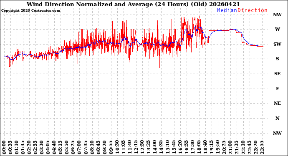Click the 19:15 time label
The height and width of the screenshot is (156, 288).
[212, 147]
